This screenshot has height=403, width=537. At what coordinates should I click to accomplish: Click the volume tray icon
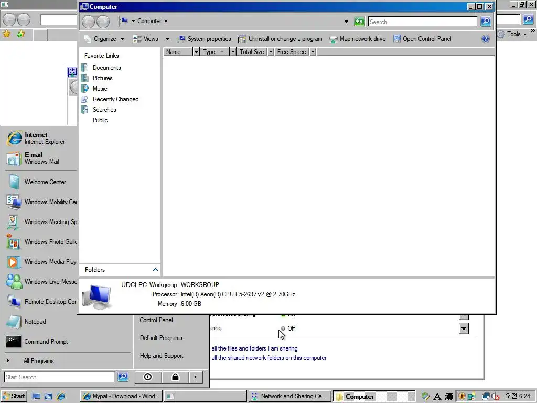tap(495, 397)
